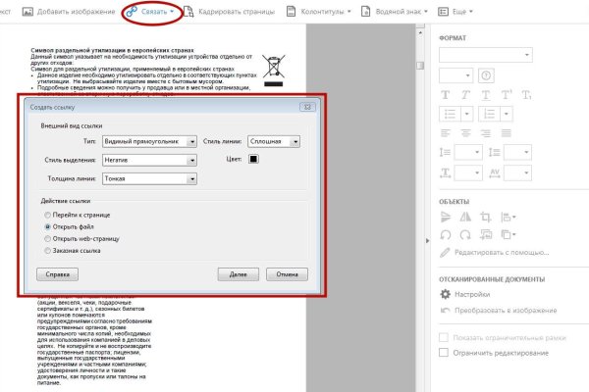Viewport: 589px width, 392px height.
Task: Open the Колонтитулы toolbar menu
Action: pyautogui.click(x=319, y=12)
